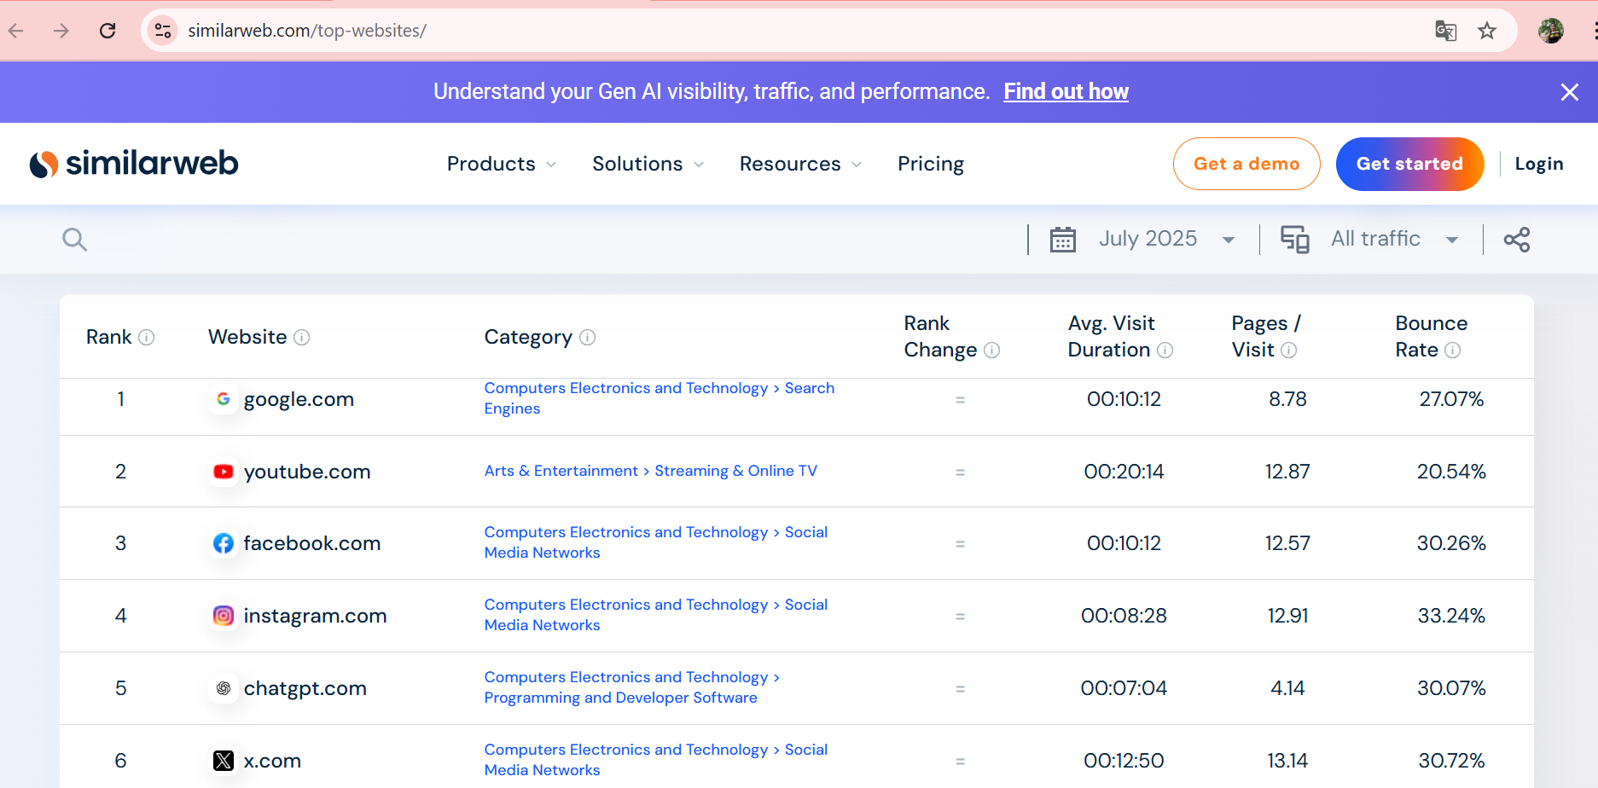Click the share icon in the filter bar

point(1517,240)
